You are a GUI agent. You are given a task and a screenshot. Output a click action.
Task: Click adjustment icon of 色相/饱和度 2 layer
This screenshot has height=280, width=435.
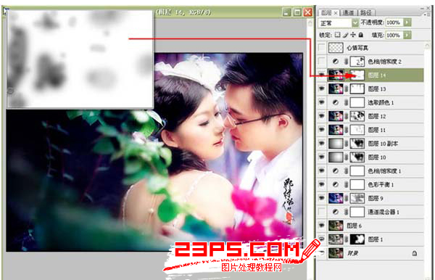point(336,62)
